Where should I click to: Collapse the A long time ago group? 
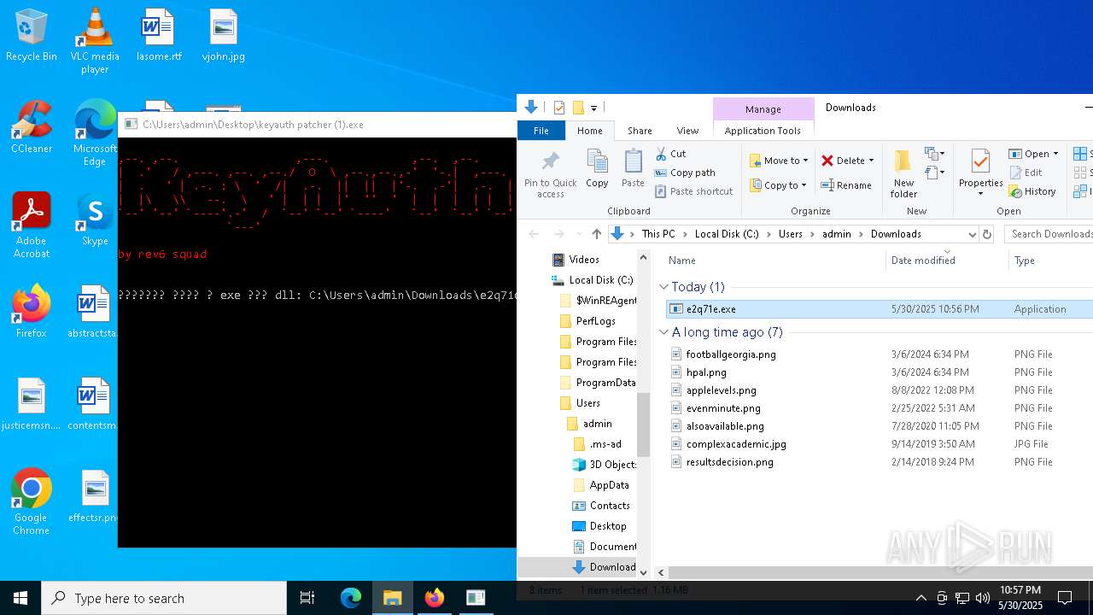point(663,332)
